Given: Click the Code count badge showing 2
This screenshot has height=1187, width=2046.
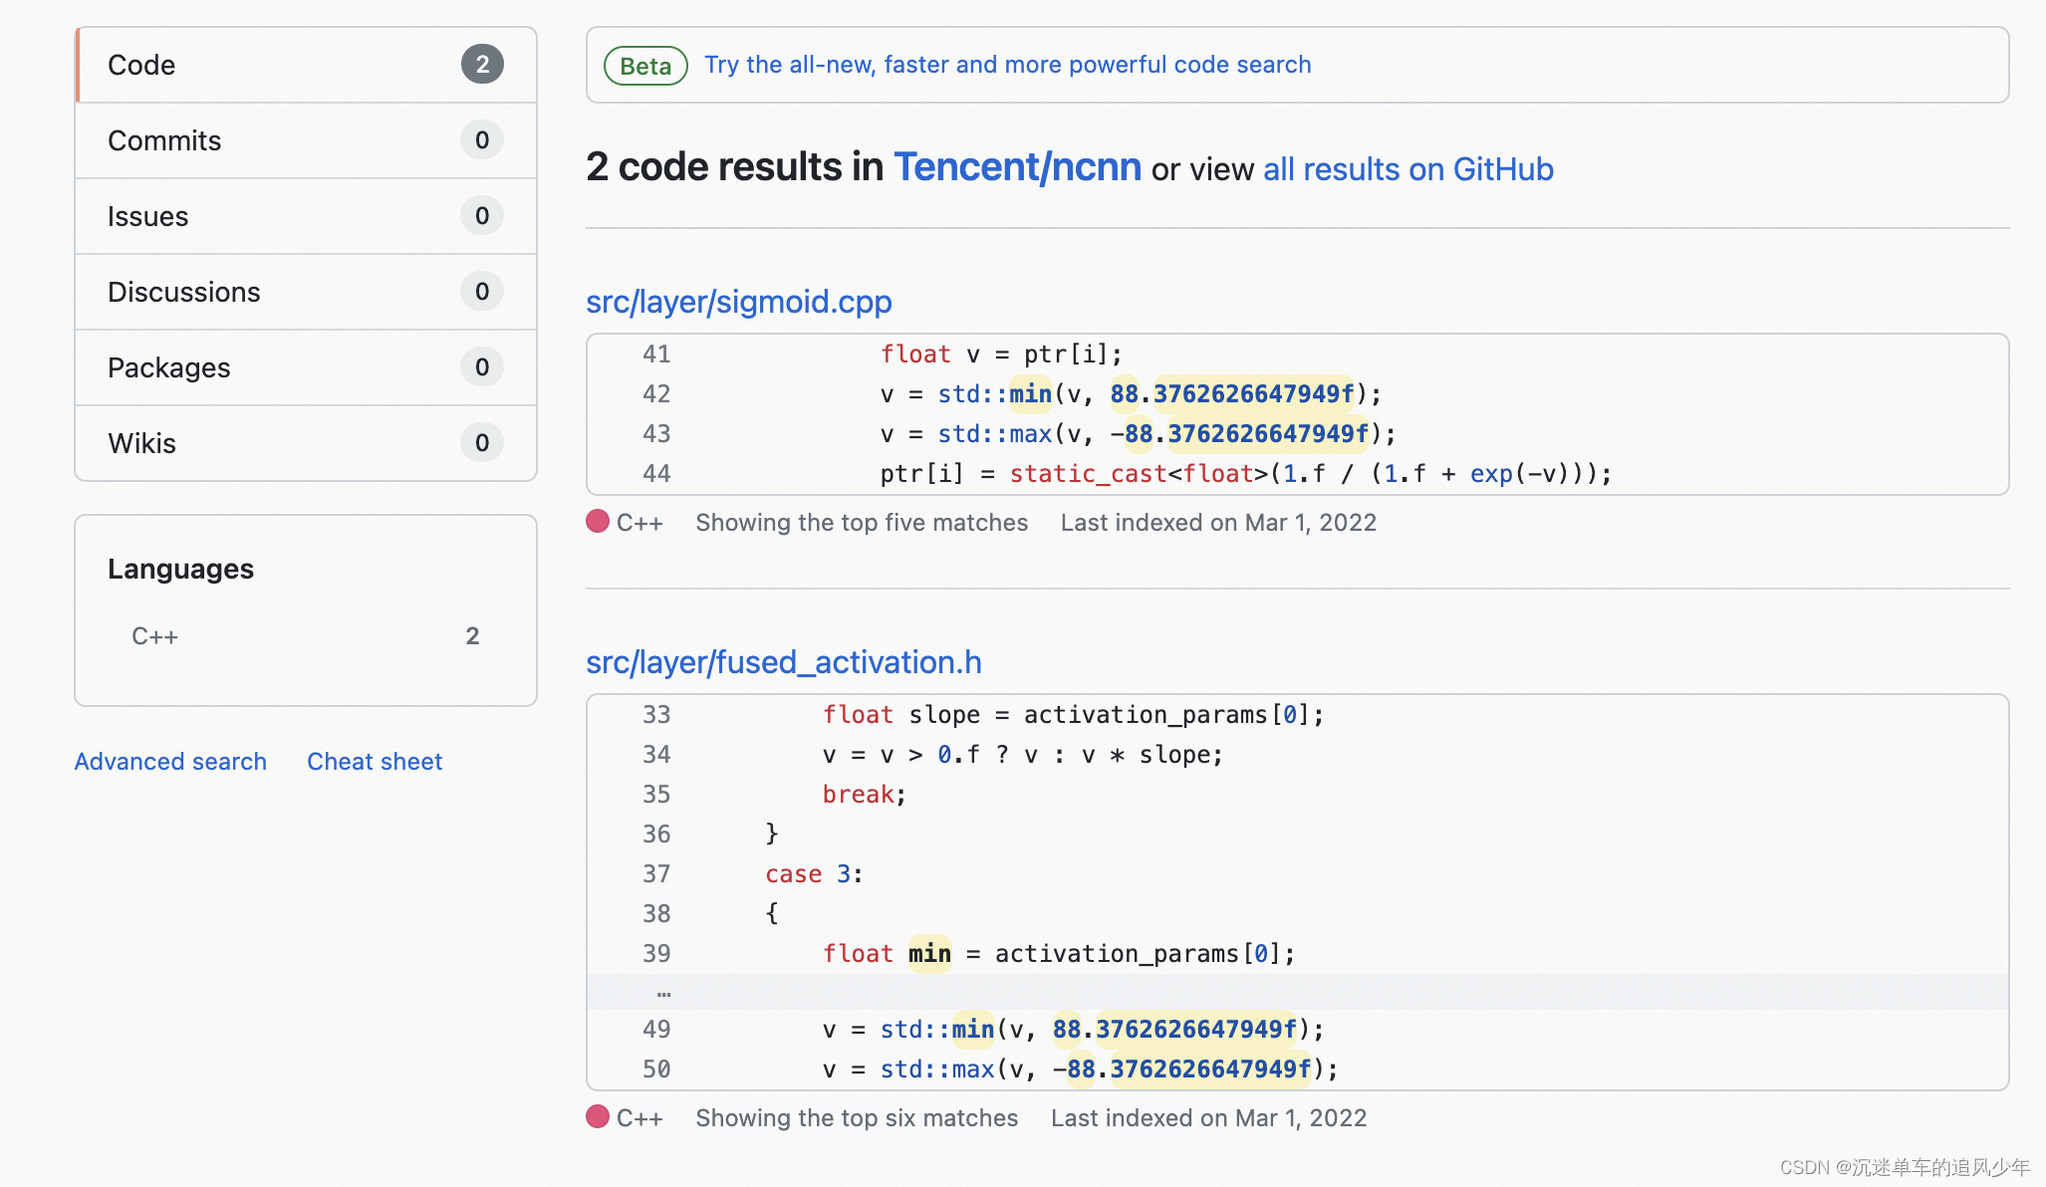Looking at the screenshot, I should tap(482, 65).
